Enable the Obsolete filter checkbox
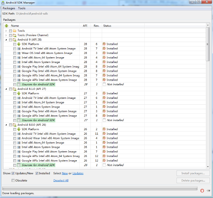 pyautogui.click(x=13, y=181)
